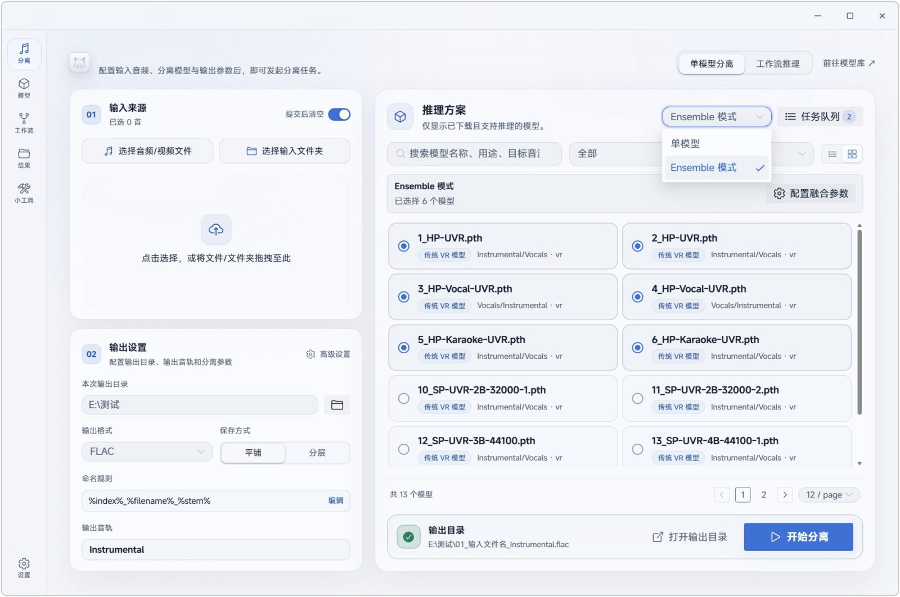The height and width of the screenshot is (597, 900).
Task: Click the model list vertical scrollbar
Action: [x=859, y=322]
